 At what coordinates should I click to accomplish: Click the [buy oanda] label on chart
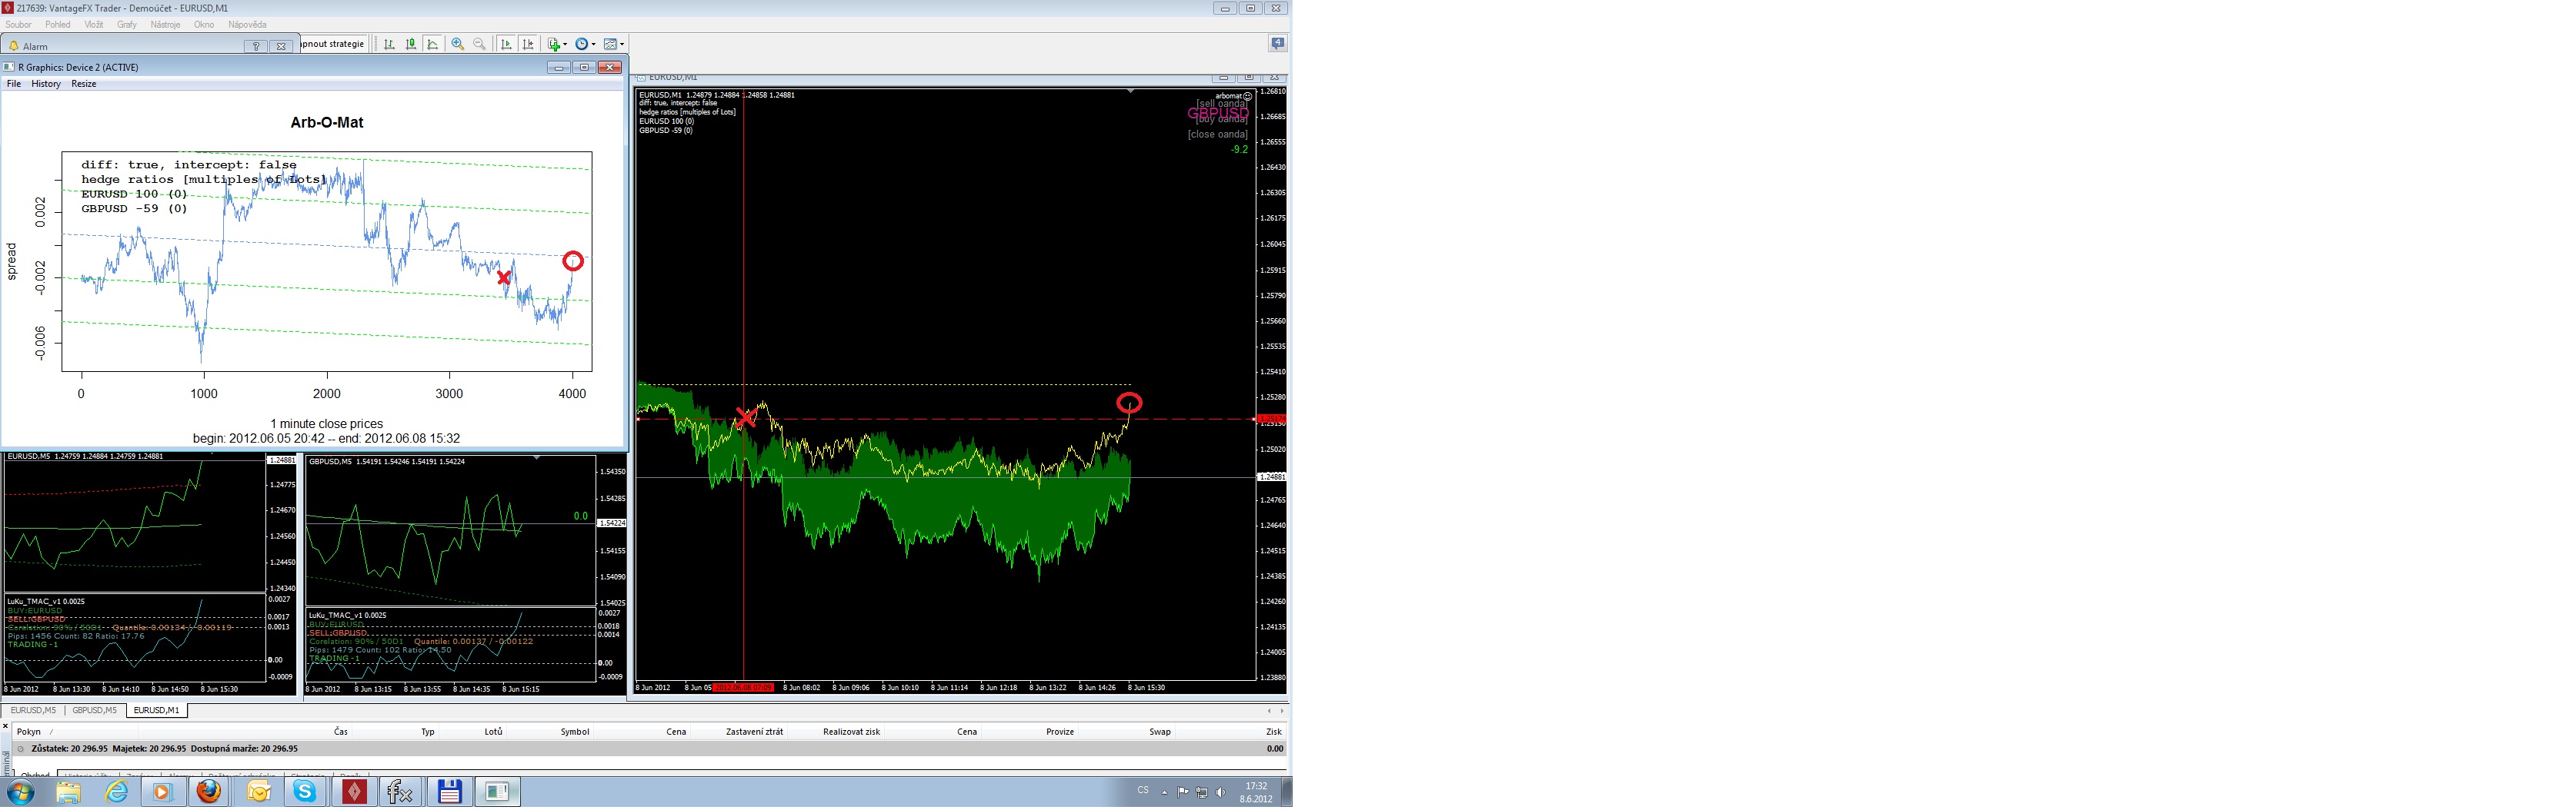tap(1221, 120)
